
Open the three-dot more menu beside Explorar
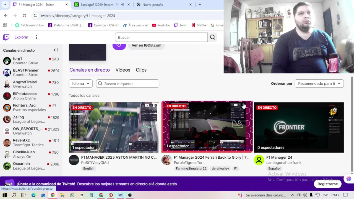(36, 37)
